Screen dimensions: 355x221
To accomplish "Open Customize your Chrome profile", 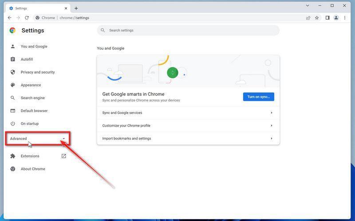I will pos(188,126).
